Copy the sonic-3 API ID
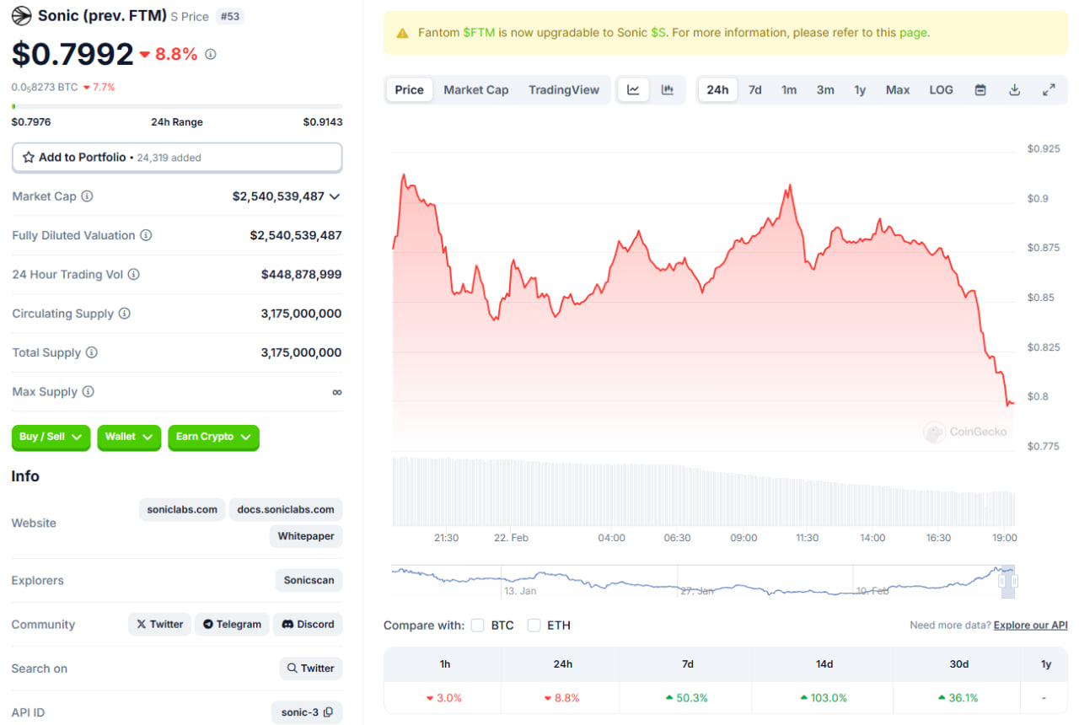1079x725 pixels. coord(328,712)
